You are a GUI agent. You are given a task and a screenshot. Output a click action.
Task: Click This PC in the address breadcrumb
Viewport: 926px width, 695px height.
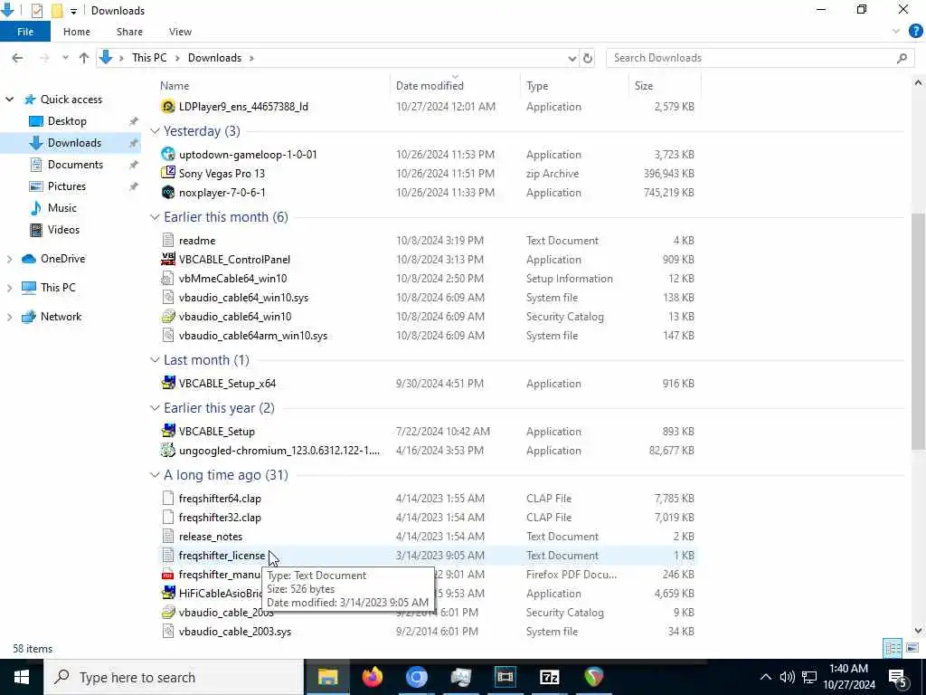149,58
